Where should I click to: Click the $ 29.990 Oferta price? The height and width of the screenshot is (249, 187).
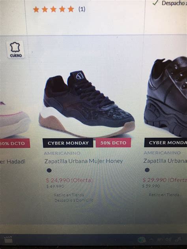tap(165, 180)
